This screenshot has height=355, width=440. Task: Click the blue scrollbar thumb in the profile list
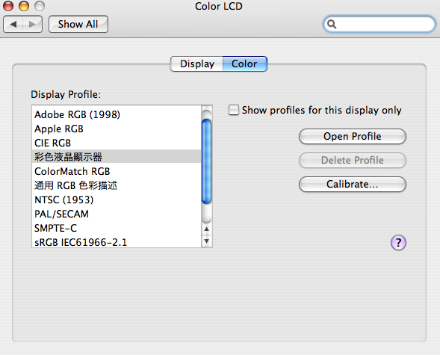click(x=206, y=161)
